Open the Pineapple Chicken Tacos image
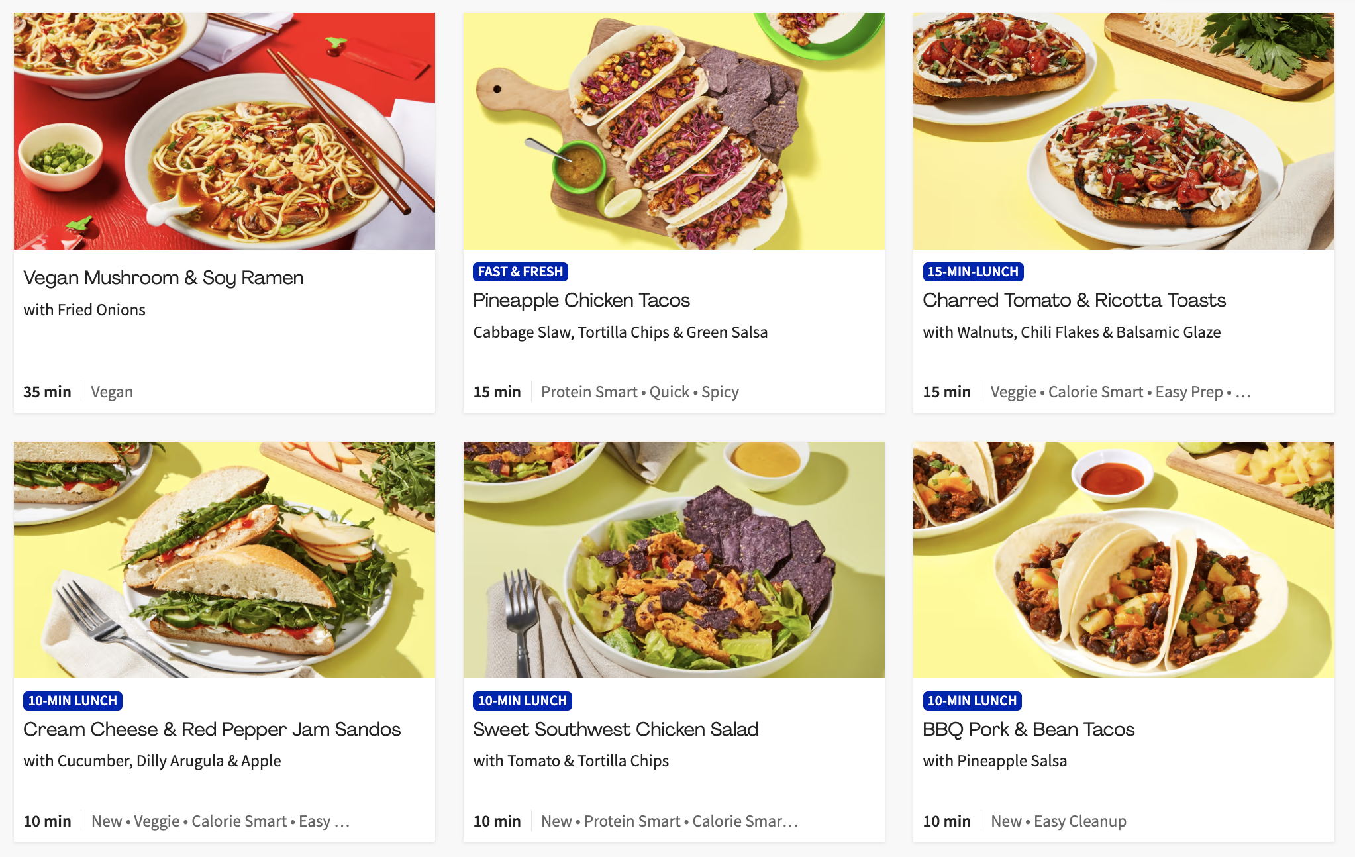The height and width of the screenshot is (857, 1355). (x=674, y=131)
